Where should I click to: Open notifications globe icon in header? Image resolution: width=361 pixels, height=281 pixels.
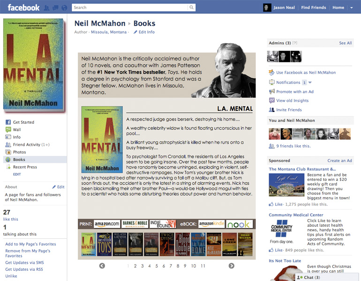tap(64, 8)
